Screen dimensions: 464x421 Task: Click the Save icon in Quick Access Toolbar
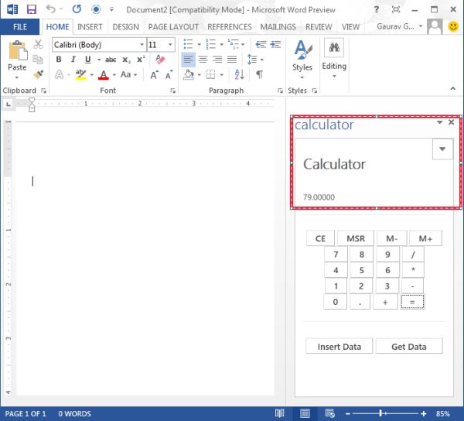tap(32, 9)
